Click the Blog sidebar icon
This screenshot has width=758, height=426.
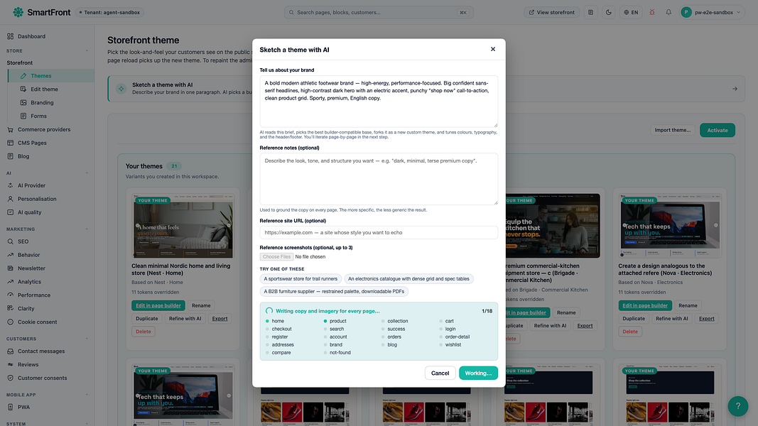coord(10,156)
